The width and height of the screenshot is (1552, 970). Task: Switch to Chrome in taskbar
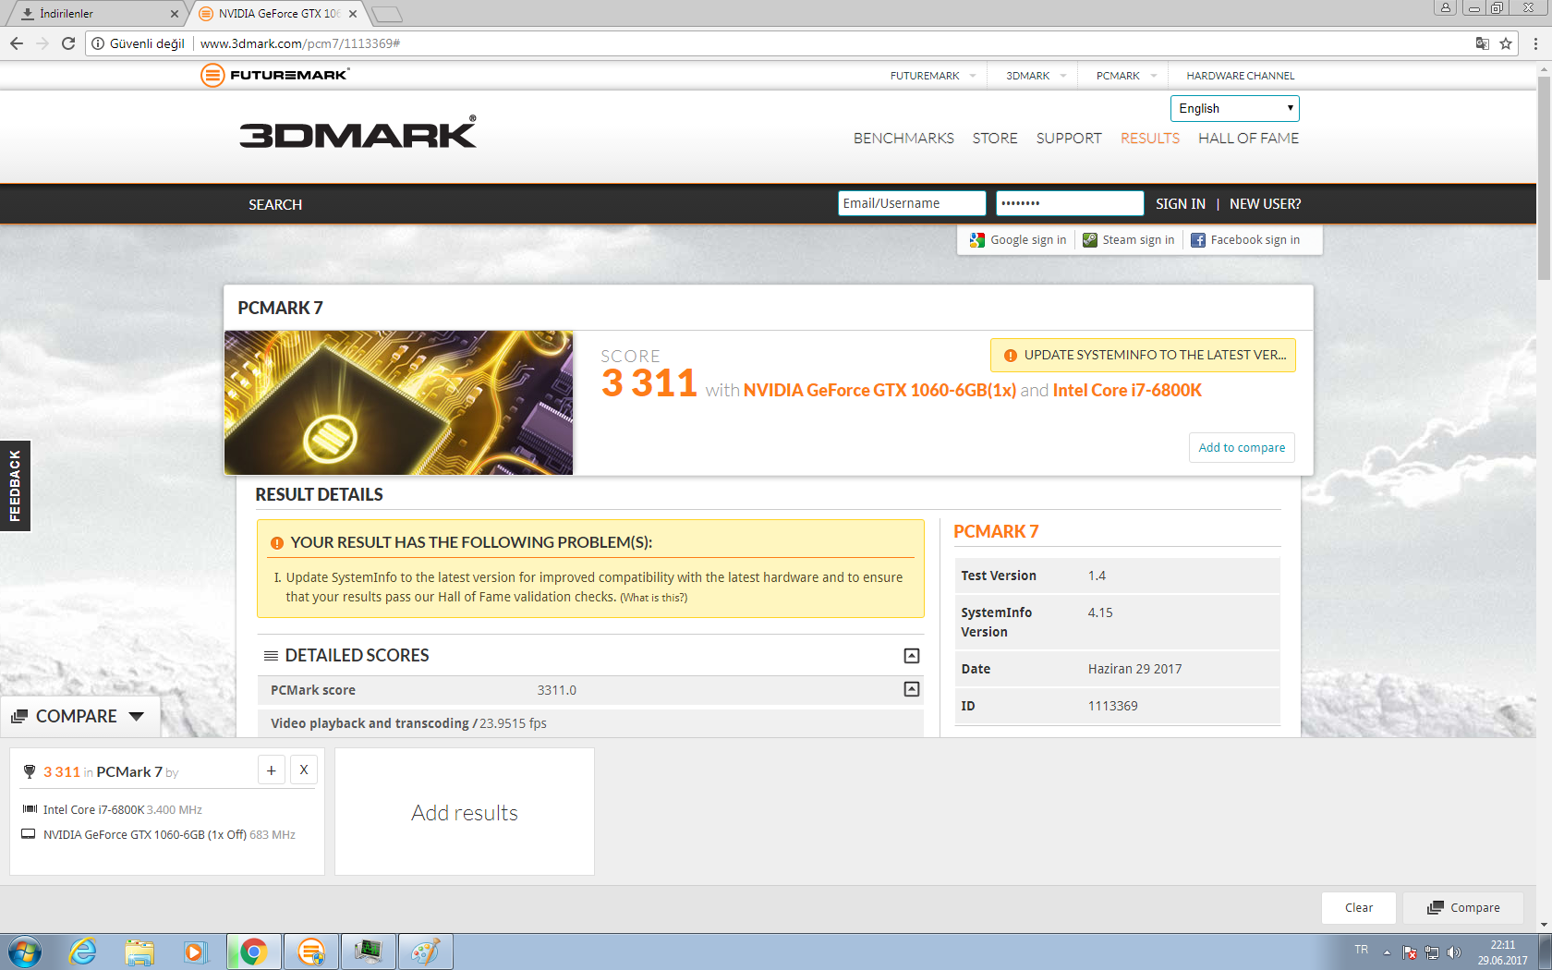pos(254,952)
